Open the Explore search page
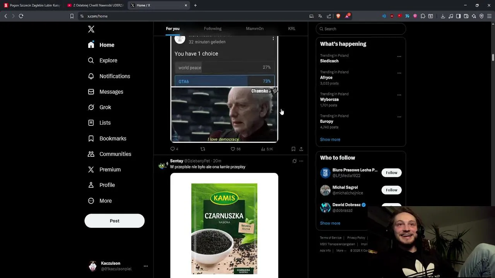 click(102, 61)
